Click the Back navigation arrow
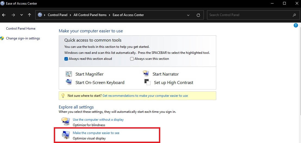Screen dimensions: 301x143 tap(4, 15)
